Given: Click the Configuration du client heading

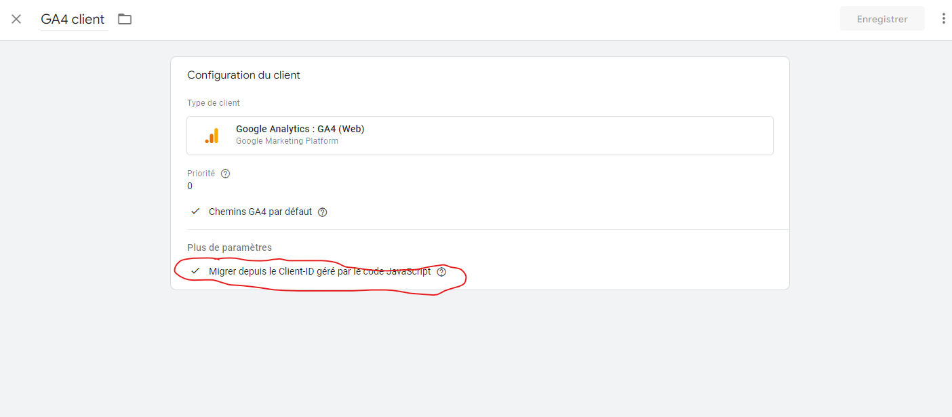Looking at the screenshot, I should click(x=243, y=75).
